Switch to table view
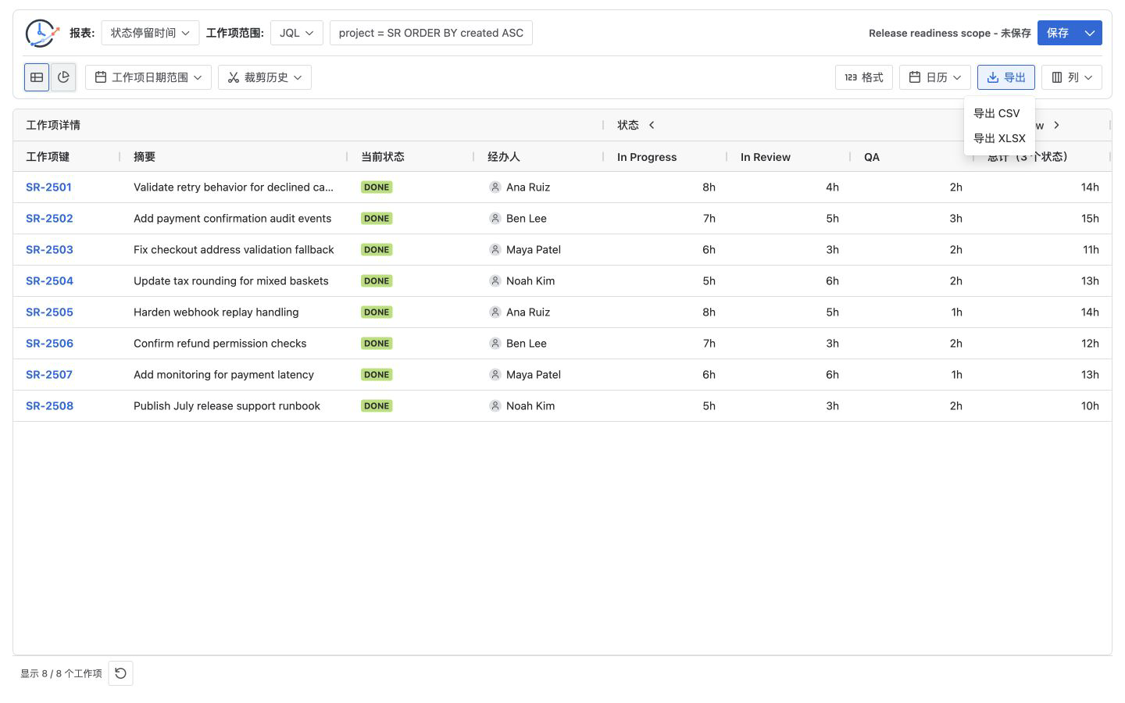Viewport: 1125px width, 703px height. click(x=37, y=77)
